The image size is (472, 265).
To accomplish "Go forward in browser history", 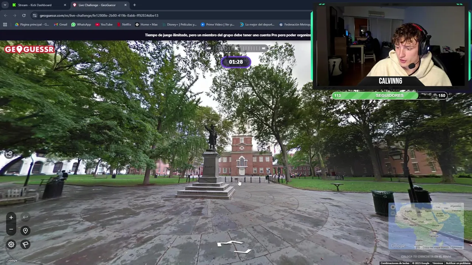I will click(15, 15).
